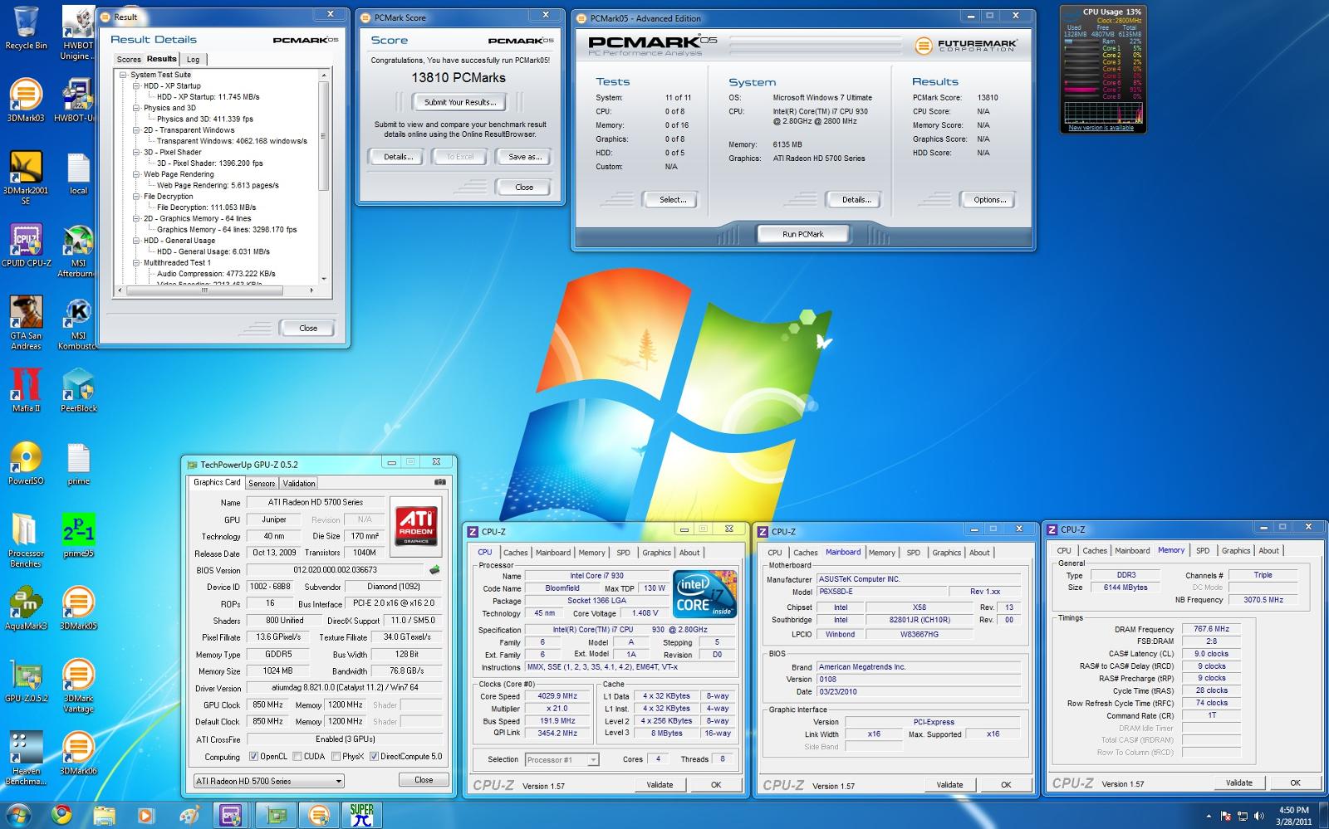This screenshot has height=829, width=1329.
Task: Open the Processor #1 selection dropdown
Action: [562, 759]
